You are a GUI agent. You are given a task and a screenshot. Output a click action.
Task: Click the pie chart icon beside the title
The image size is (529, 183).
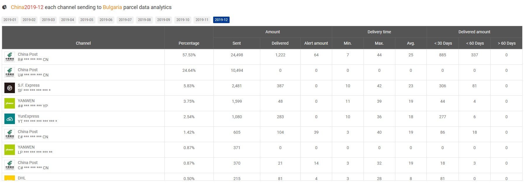pyautogui.click(x=4, y=7)
